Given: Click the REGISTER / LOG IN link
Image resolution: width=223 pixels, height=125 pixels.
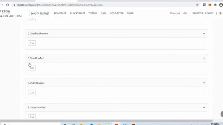Looking at the screenshot, I should click(x=202, y=13).
